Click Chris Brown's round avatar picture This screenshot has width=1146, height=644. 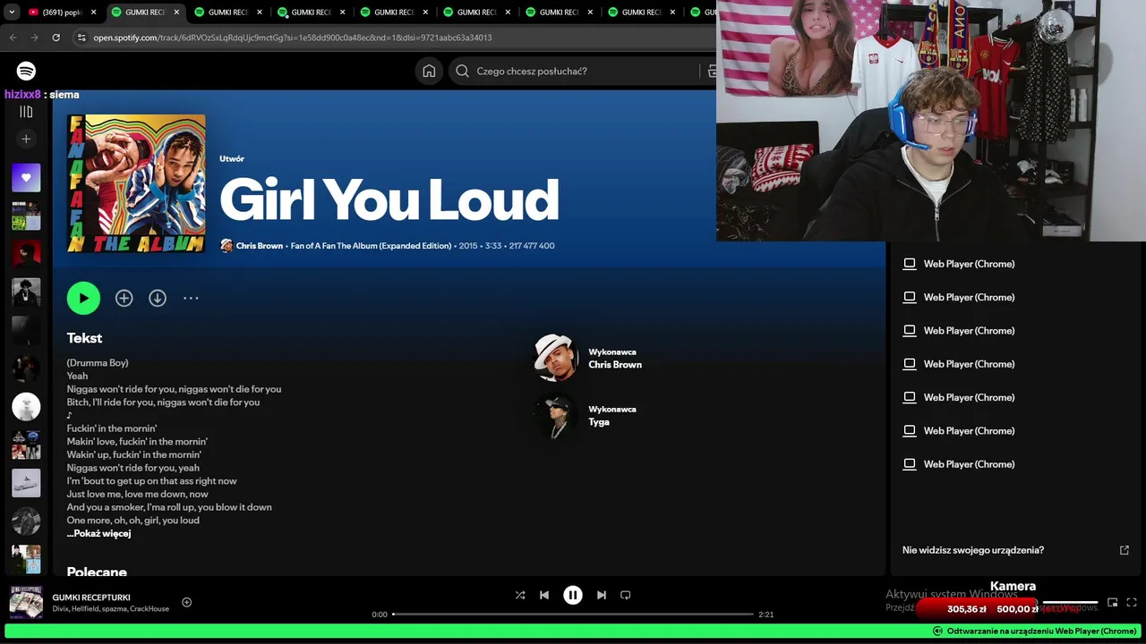[x=556, y=358]
